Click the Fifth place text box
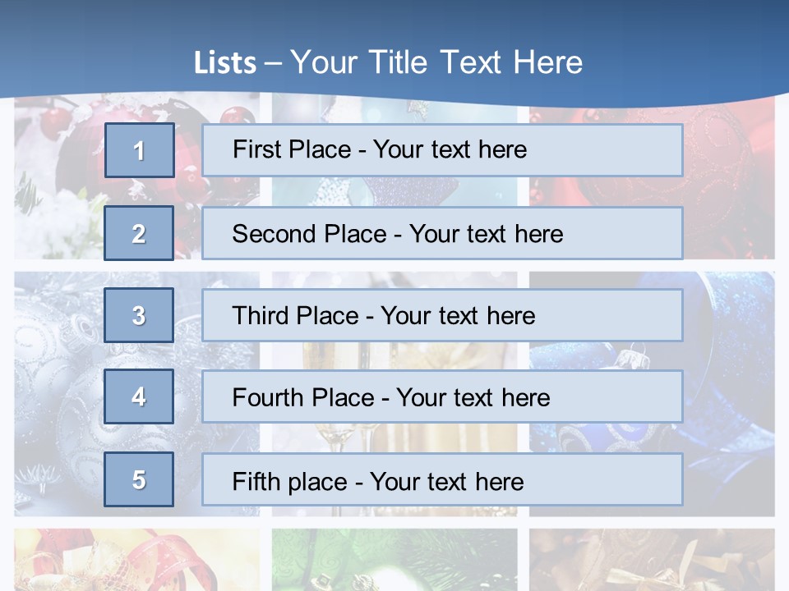The image size is (789, 591). (442, 479)
